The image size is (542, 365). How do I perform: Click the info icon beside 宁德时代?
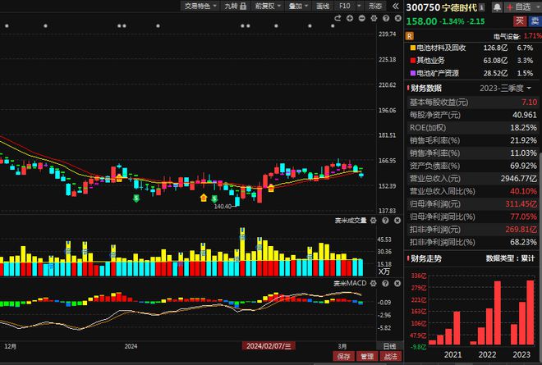(x=482, y=7)
